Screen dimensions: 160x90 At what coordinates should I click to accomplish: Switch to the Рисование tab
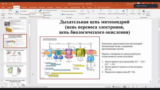click(24, 7)
